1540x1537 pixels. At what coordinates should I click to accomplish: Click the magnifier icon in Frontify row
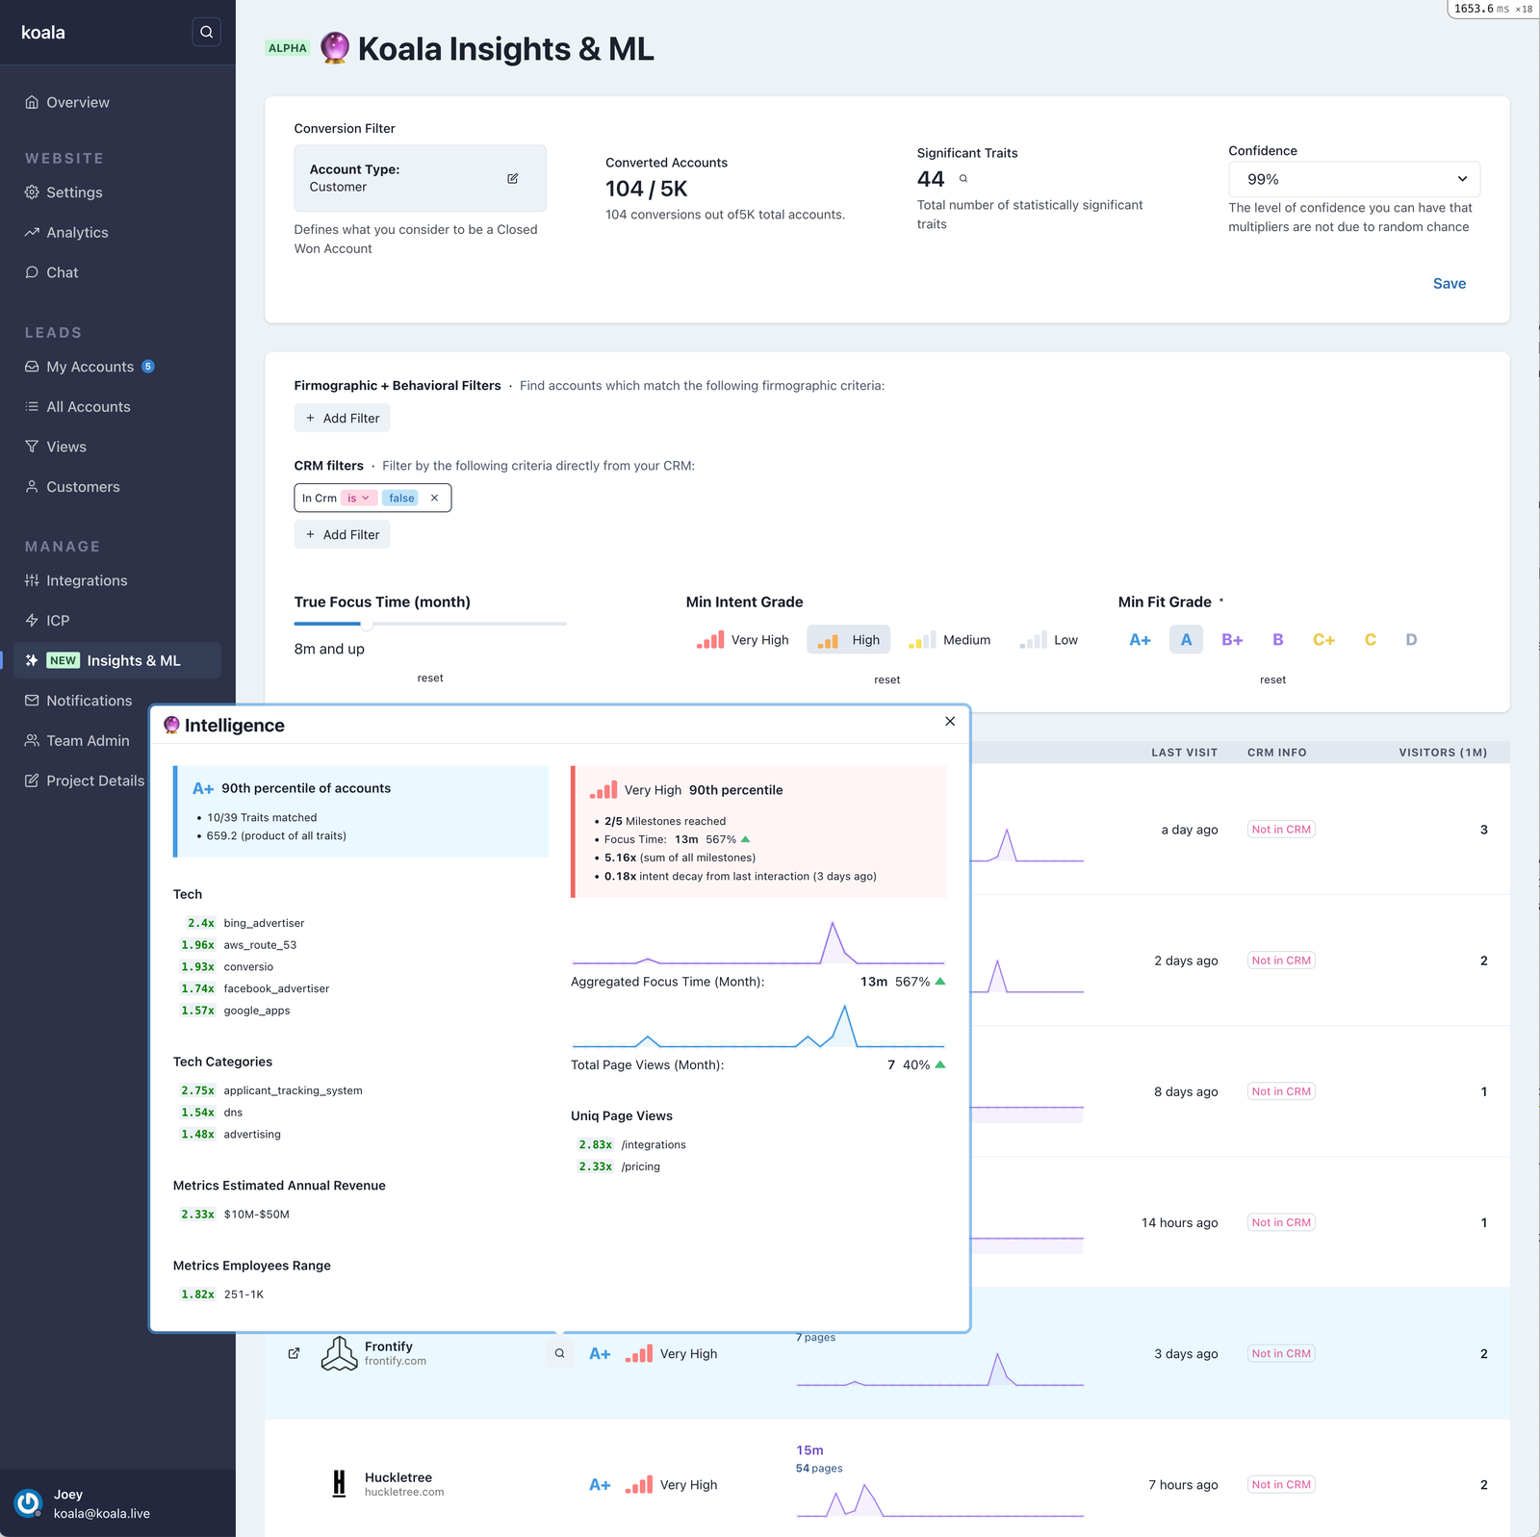559,1353
